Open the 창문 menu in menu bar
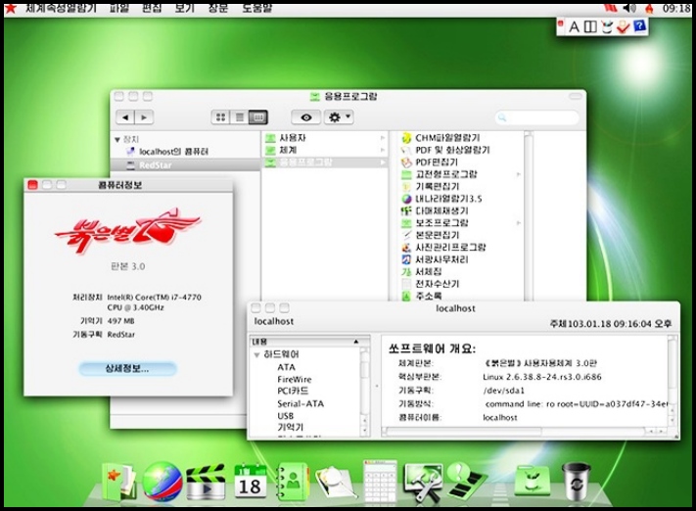The image size is (696, 511). point(218,8)
